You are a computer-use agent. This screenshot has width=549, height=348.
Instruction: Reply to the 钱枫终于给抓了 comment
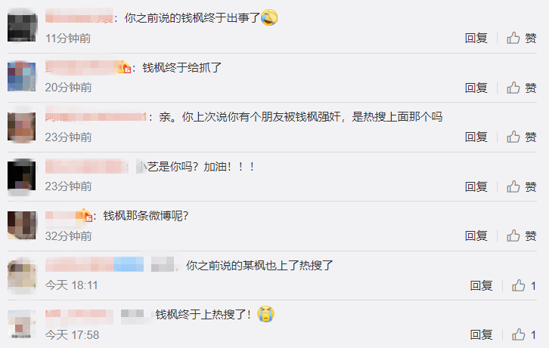(476, 88)
